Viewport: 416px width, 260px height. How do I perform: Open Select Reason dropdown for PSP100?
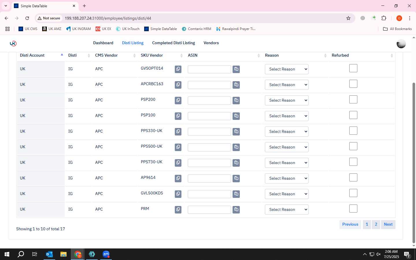point(287,116)
